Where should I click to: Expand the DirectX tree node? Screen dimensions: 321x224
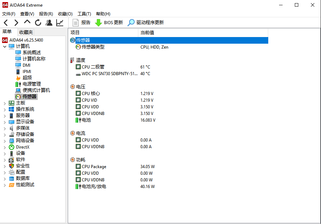point(5,147)
